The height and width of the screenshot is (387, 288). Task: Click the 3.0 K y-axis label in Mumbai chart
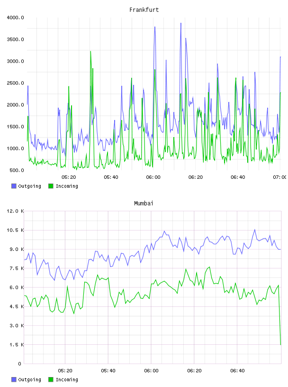point(17,325)
